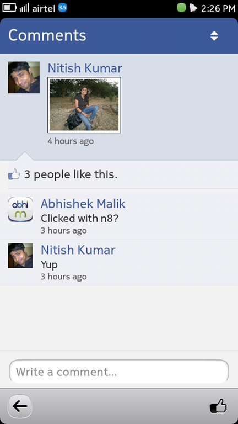The height and width of the screenshot is (424, 238).
Task: Tap the notification icon beside clock
Action: point(193,8)
